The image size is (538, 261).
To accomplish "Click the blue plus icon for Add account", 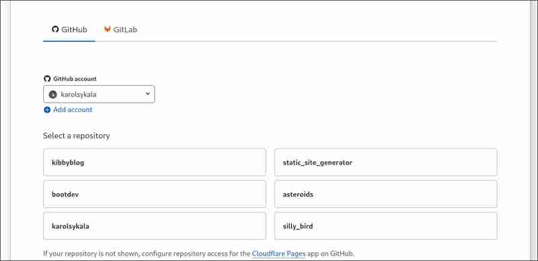I will (47, 110).
